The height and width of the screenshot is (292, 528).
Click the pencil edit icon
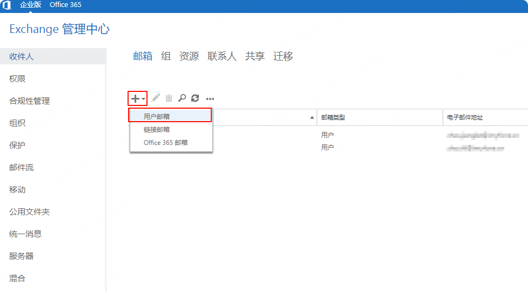156,98
